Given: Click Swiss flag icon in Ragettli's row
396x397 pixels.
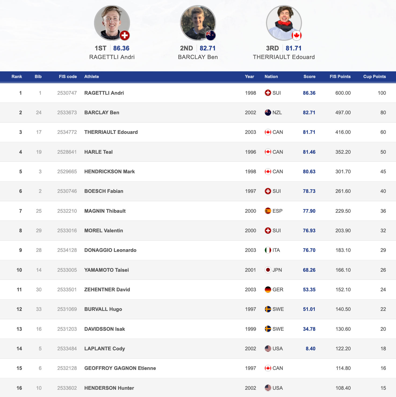Looking at the screenshot, I should [268, 93].
